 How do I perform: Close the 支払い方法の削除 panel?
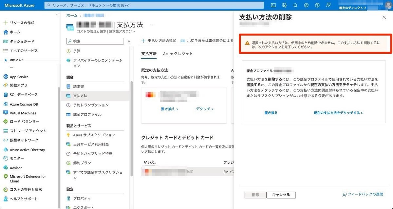click(x=384, y=17)
